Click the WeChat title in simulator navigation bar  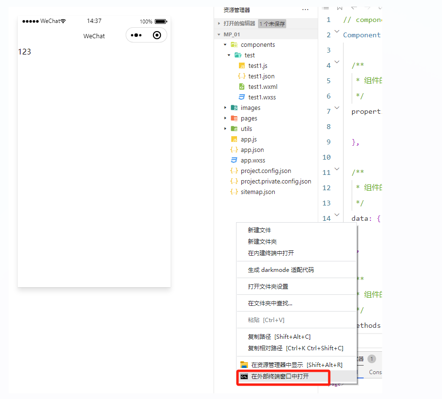pos(94,36)
